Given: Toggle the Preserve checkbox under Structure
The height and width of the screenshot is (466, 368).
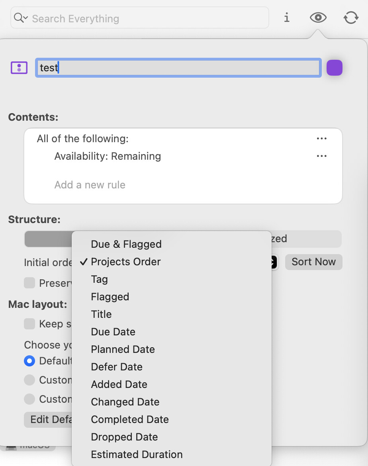Looking at the screenshot, I should coord(29,283).
